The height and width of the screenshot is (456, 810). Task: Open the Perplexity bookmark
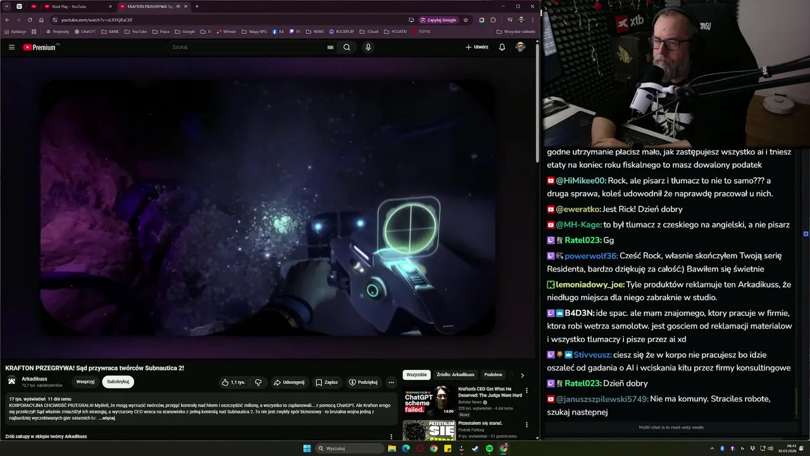point(57,31)
